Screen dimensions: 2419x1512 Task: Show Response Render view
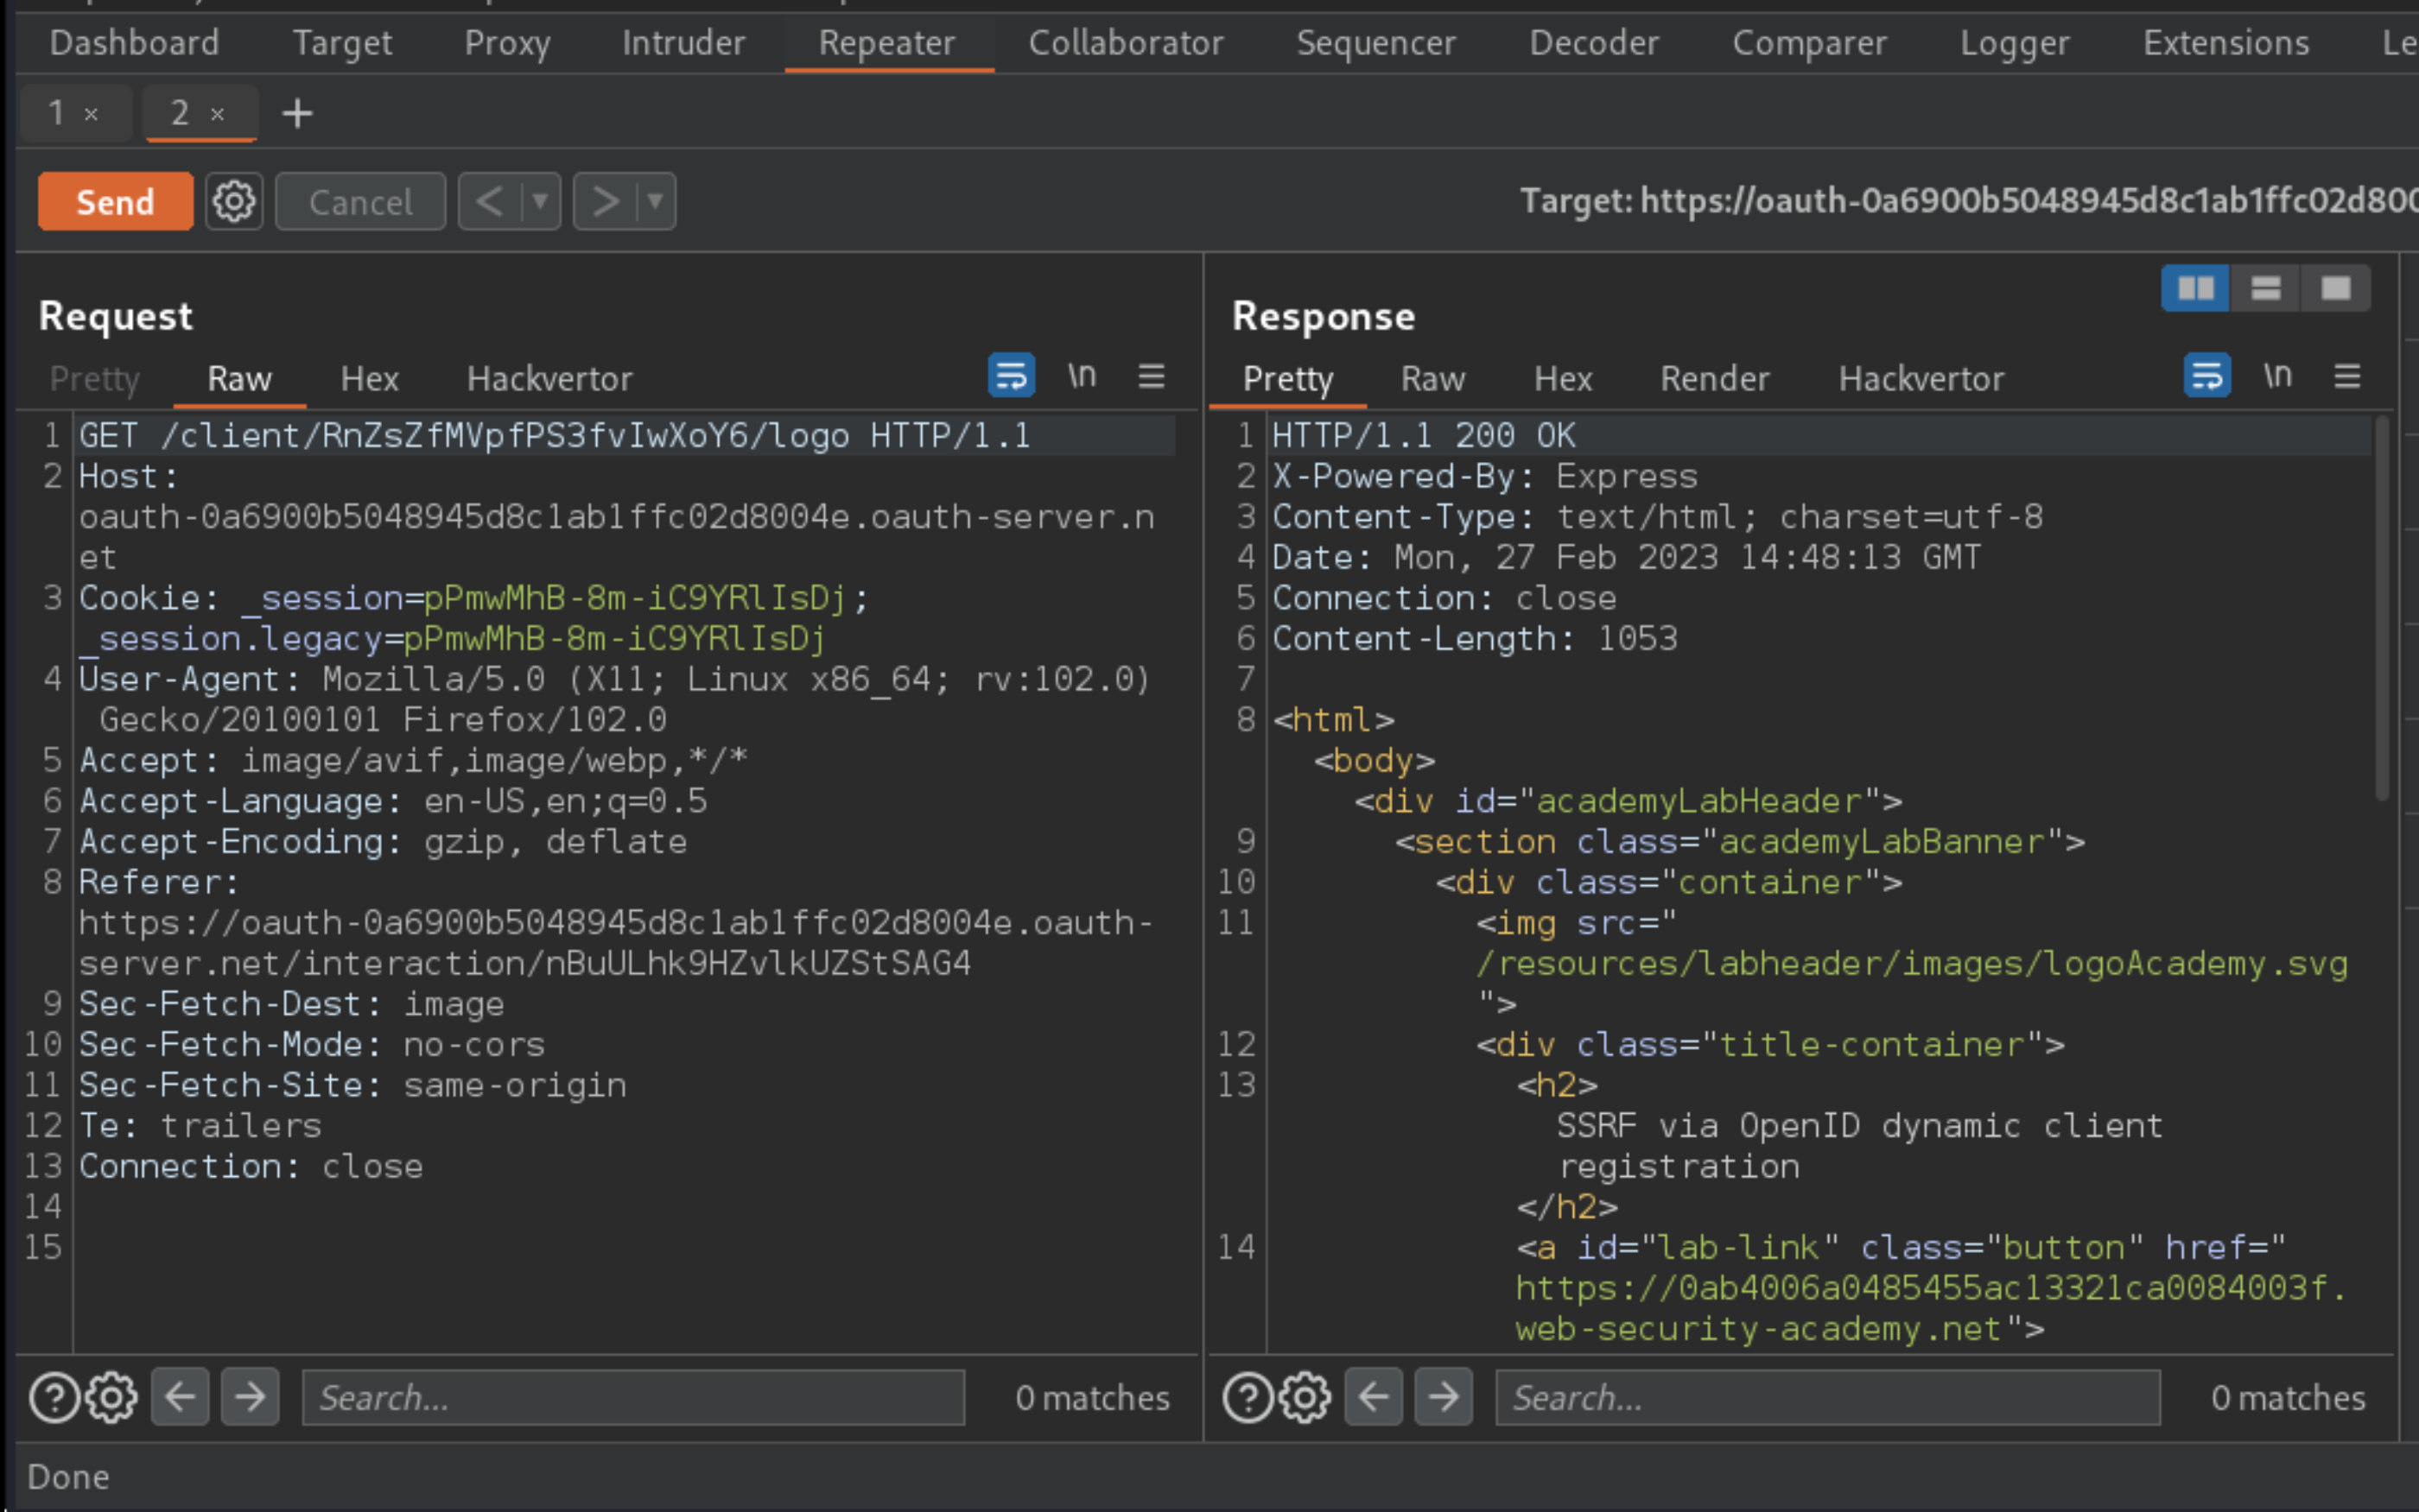[x=1715, y=379]
